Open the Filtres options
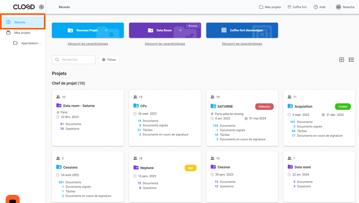The width and height of the screenshot is (359, 203). point(109,60)
